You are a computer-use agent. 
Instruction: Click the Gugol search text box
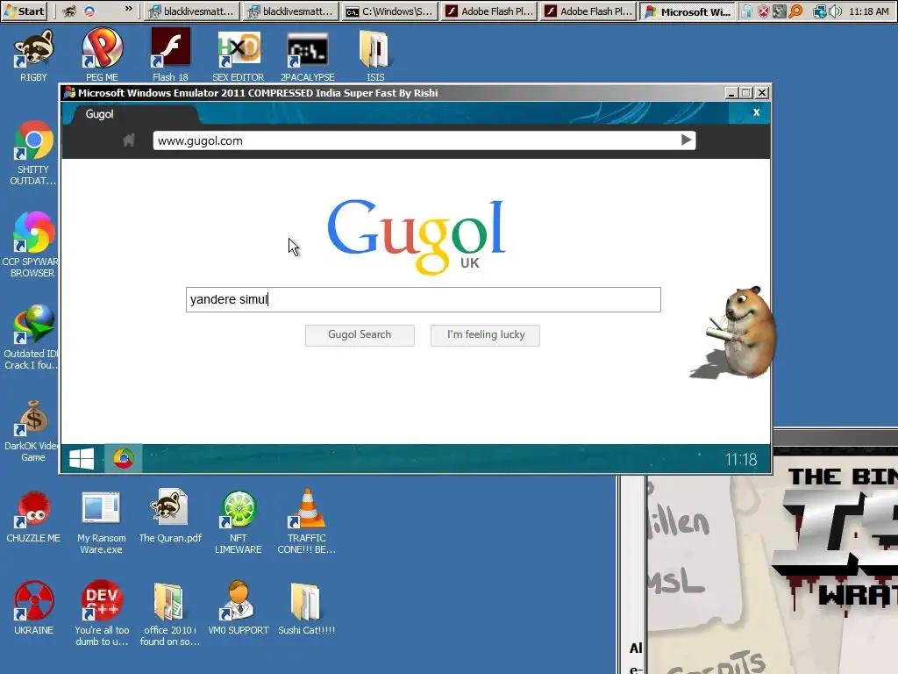tap(424, 300)
